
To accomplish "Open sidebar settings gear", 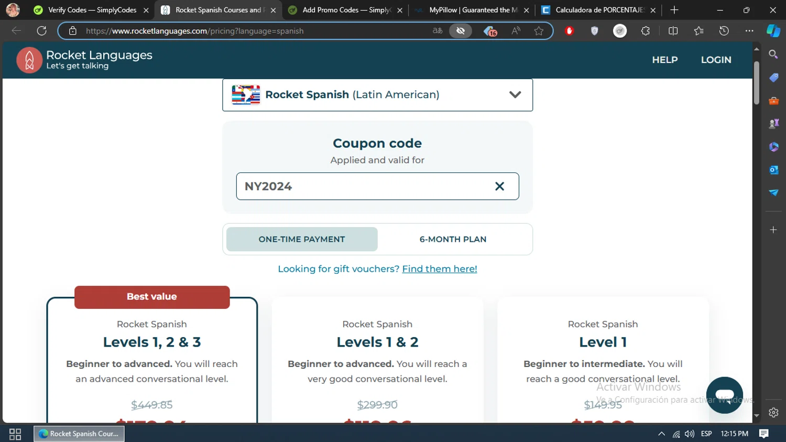I will point(773,413).
